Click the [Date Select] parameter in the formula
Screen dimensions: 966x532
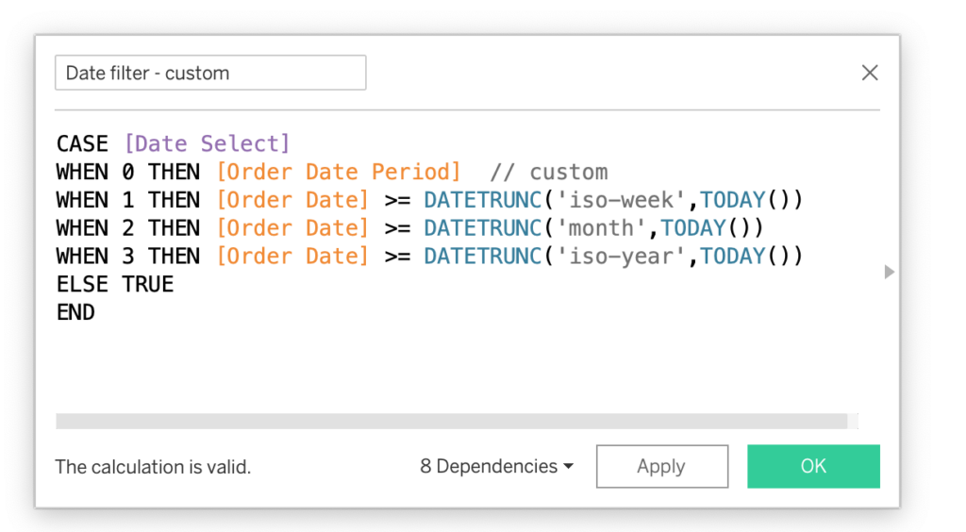207,143
